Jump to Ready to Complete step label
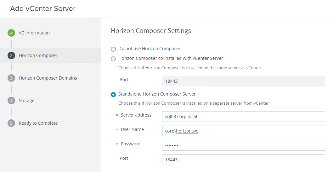This screenshot has height=172, width=333. 38,123
